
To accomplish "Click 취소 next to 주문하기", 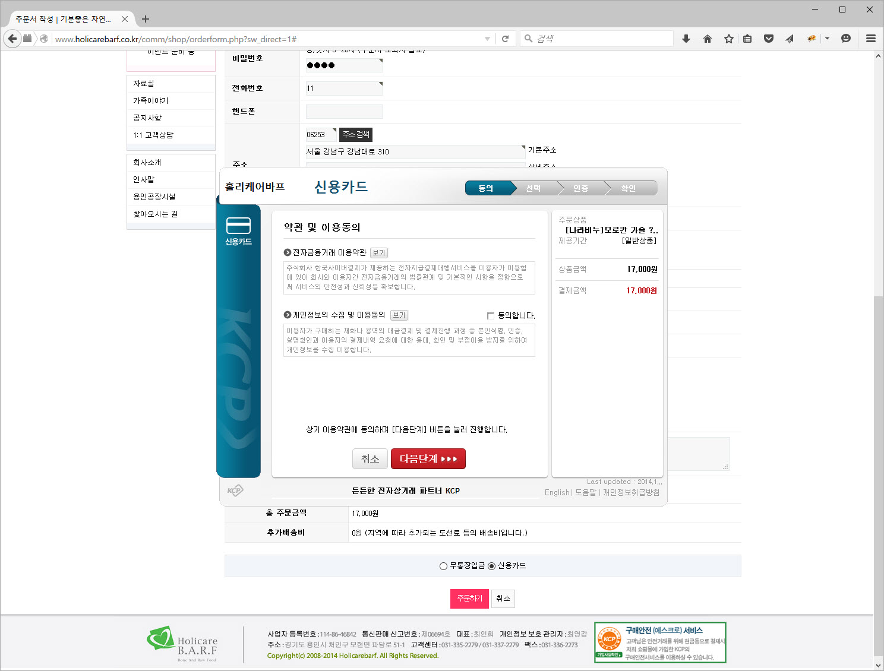I will point(503,599).
